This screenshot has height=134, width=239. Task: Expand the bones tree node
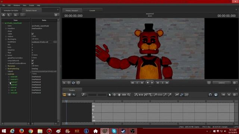tap(6, 55)
